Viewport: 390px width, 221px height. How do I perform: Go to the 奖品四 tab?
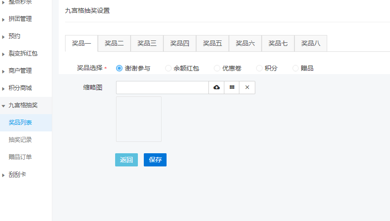180,44
